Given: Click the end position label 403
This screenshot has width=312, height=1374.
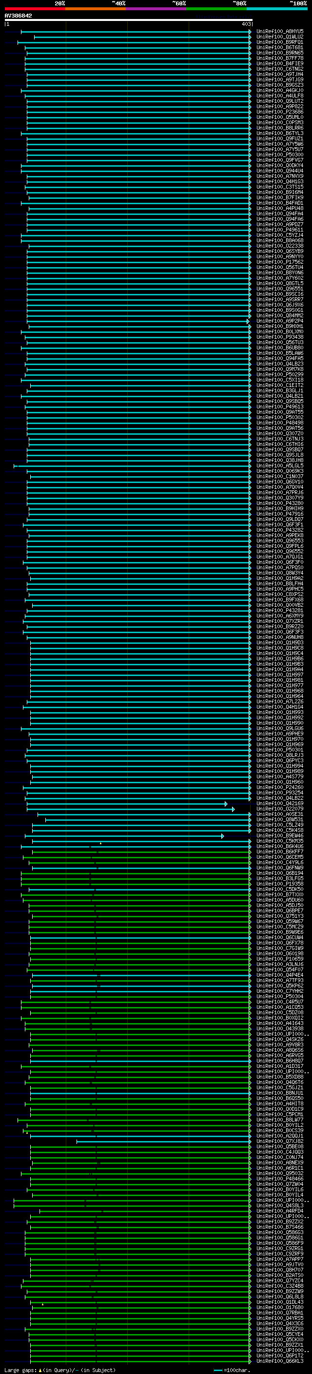Looking at the screenshot, I should (x=246, y=24).
